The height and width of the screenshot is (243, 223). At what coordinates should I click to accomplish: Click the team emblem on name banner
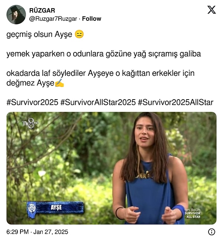click(32, 208)
